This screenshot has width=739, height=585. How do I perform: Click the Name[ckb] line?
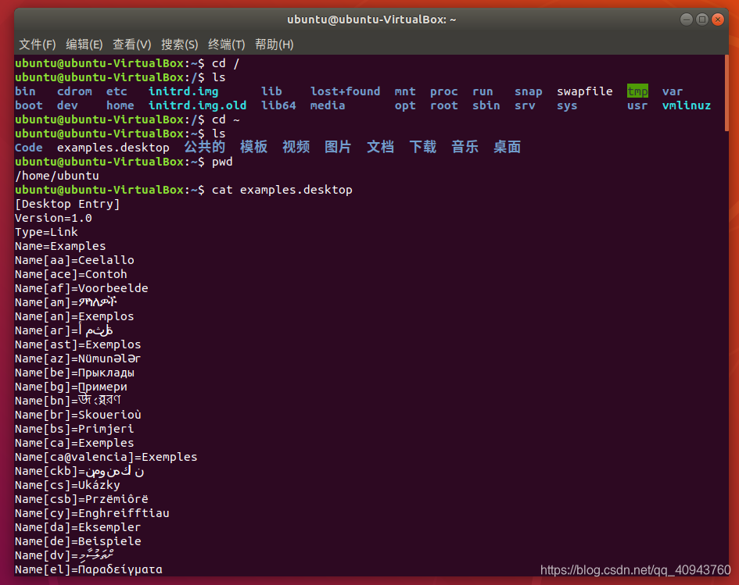coord(79,472)
